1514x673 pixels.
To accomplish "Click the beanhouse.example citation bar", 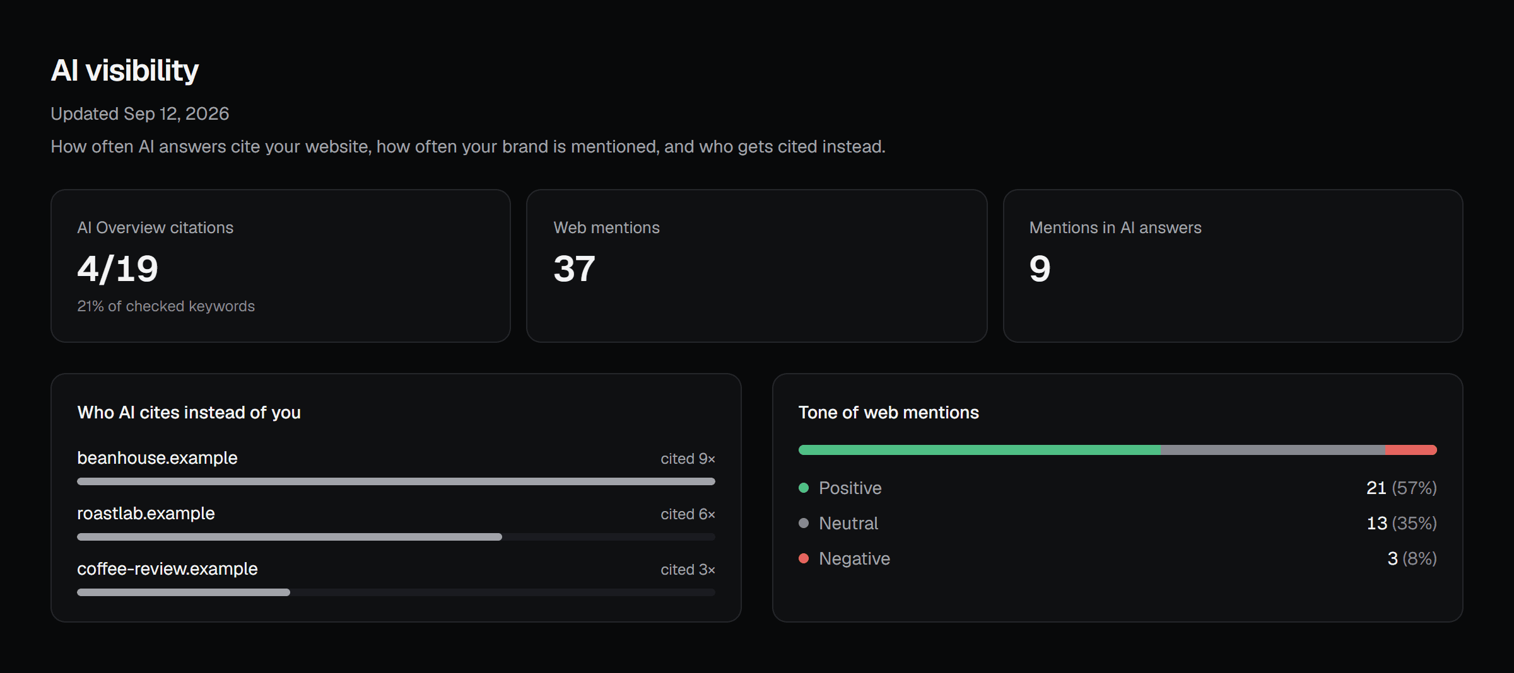I will point(396,481).
